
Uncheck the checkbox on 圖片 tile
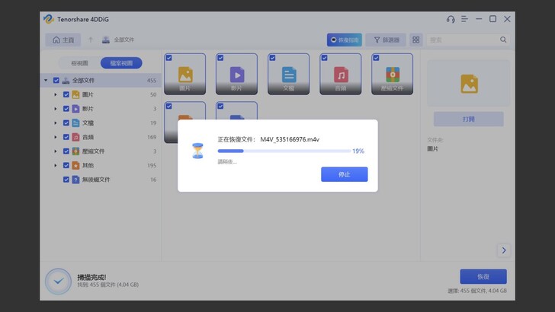point(168,58)
